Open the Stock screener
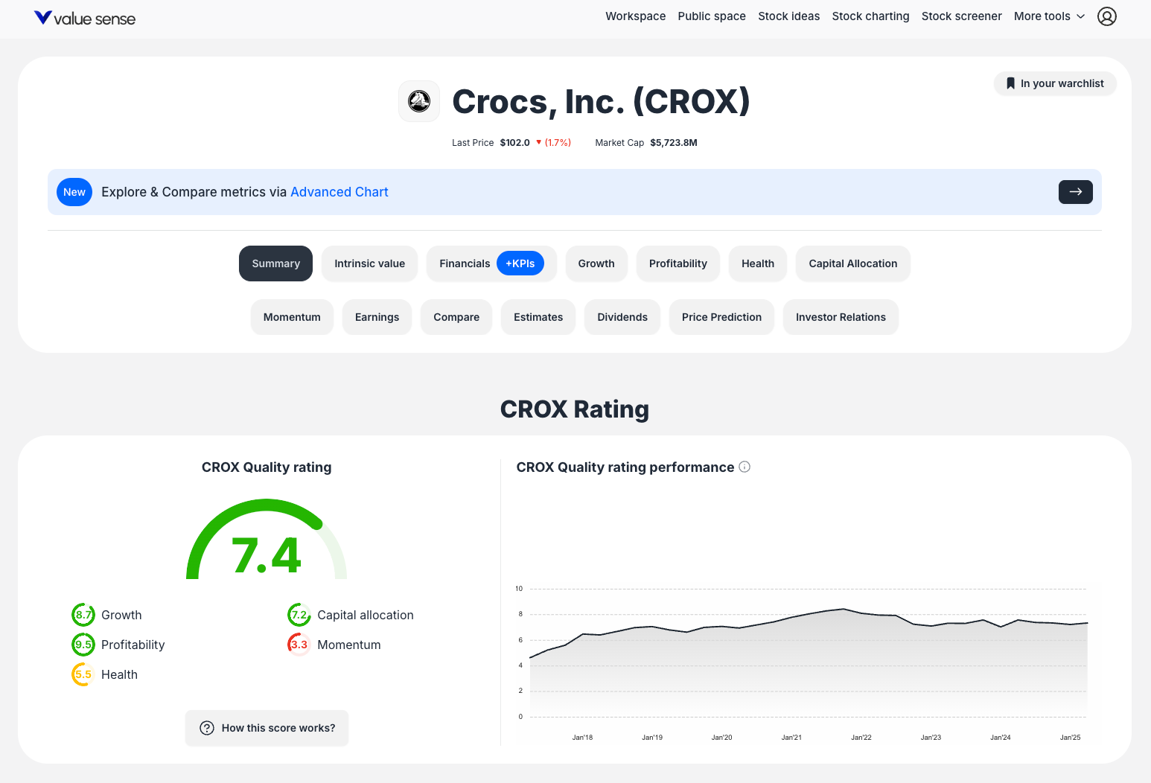The height and width of the screenshot is (783, 1151). (x=961, y=16)
